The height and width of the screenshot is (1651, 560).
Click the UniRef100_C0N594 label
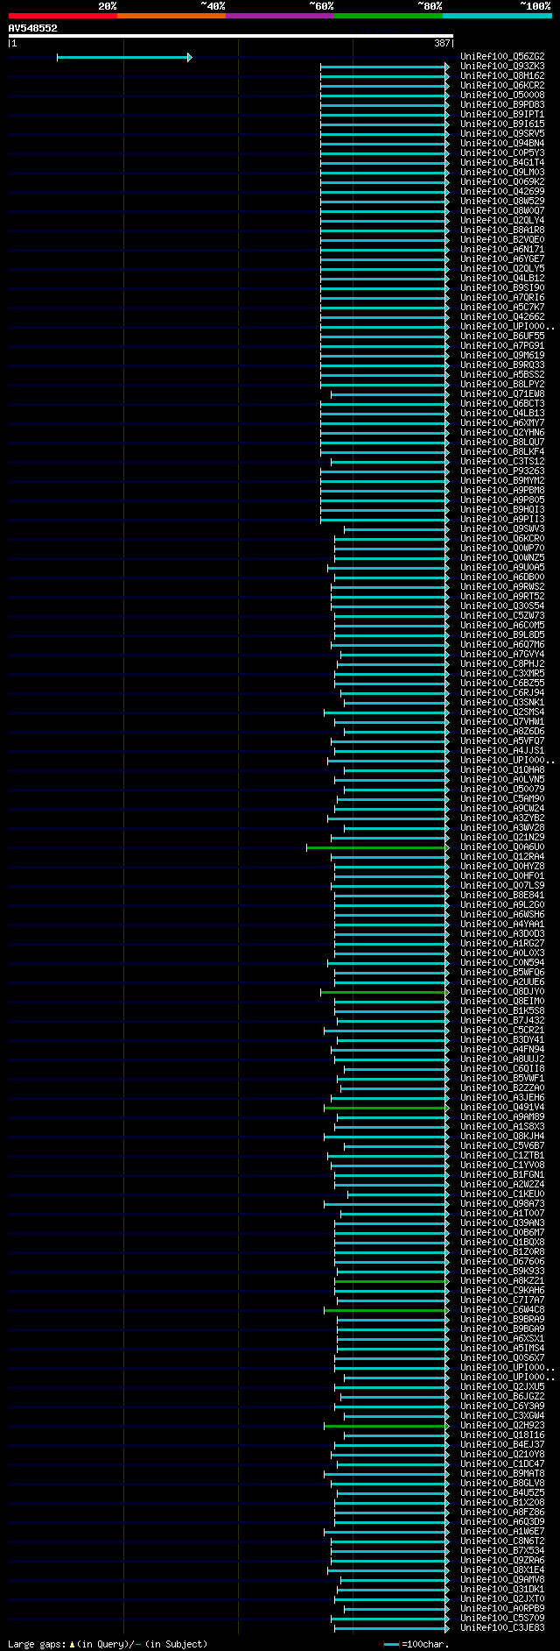point(502,963)
